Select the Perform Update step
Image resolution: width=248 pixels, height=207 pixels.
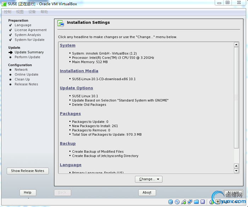click(x=27, y=57)
